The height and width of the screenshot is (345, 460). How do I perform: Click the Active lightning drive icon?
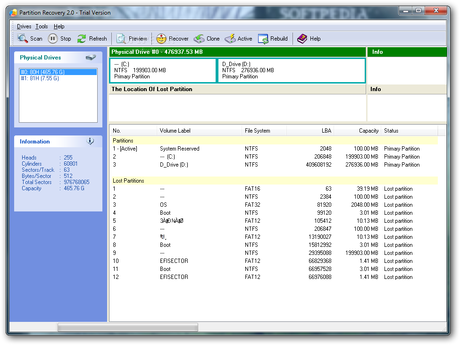(x=230, y=38)
